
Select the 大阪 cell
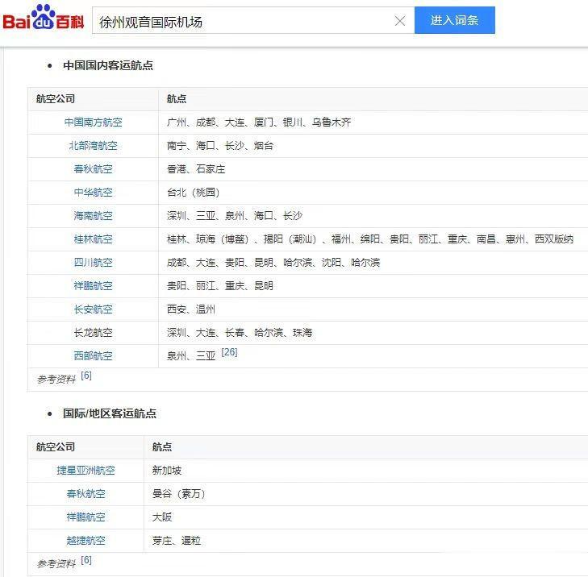coord(366,517)
